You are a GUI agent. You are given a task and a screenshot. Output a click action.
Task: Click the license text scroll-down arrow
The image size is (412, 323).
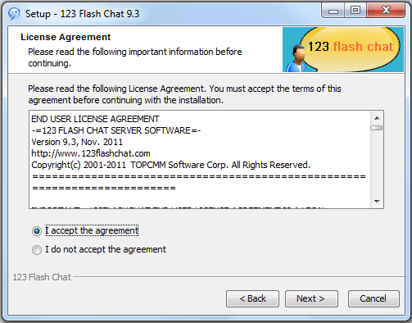click(x=377, y=202)
